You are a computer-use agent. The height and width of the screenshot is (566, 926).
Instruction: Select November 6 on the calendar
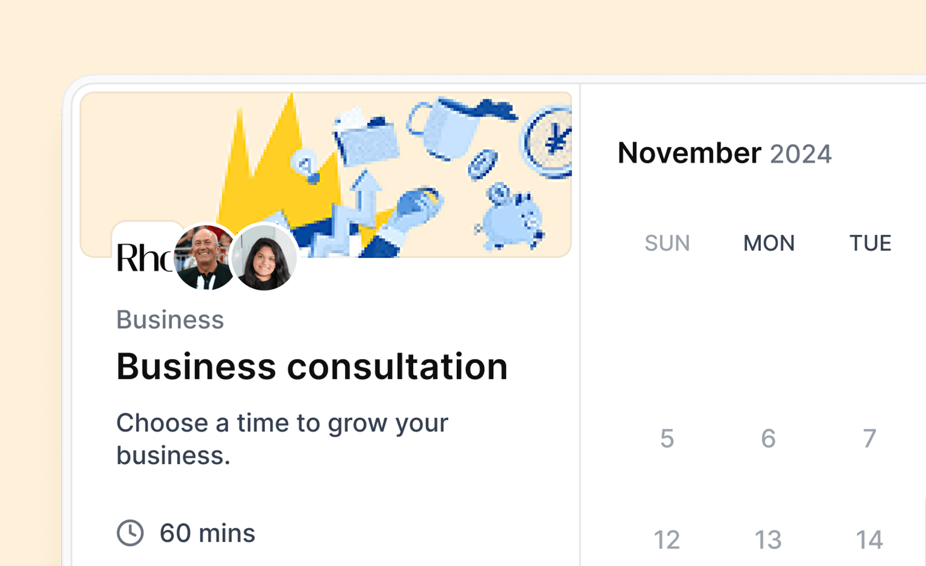(x=768, y=438)
